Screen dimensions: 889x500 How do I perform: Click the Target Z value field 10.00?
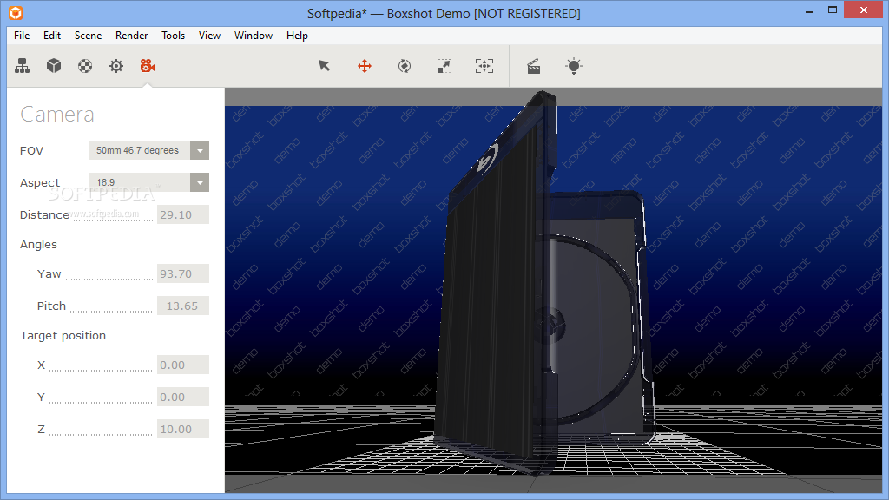(182, 429)
